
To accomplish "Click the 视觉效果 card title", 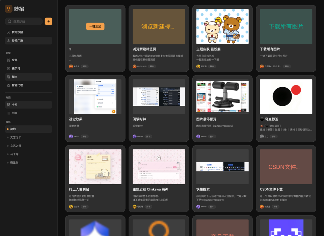I will tap(76, 119).
